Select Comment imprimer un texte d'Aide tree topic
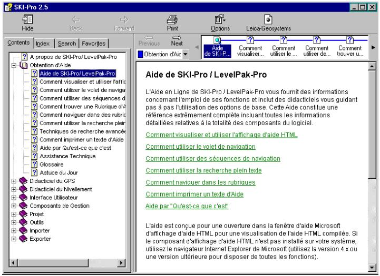The height and width of the screenshot is (276, 380). click(81, 139)
